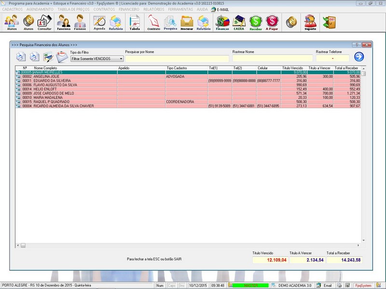Open the RELATÓRIOS menu
The image size is (386, 289).
[x=154, y=9]
